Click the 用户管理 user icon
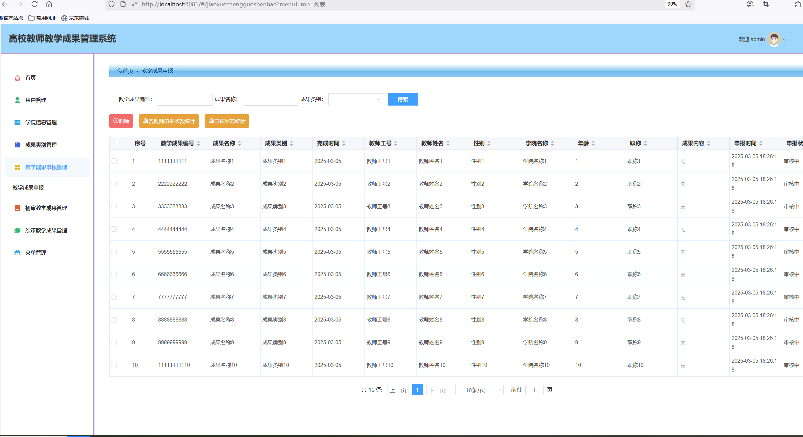 17,100
